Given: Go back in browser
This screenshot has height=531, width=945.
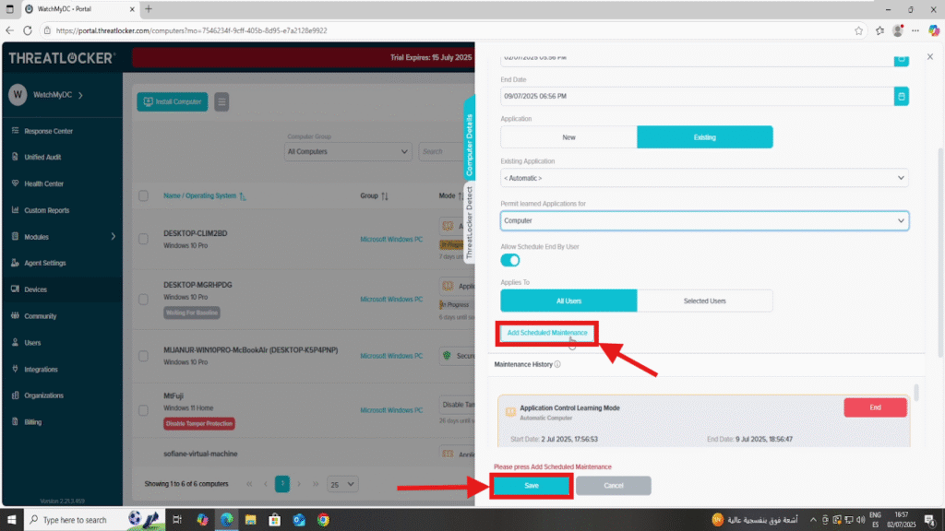Looking at the screenshot, I should point(9,30).
